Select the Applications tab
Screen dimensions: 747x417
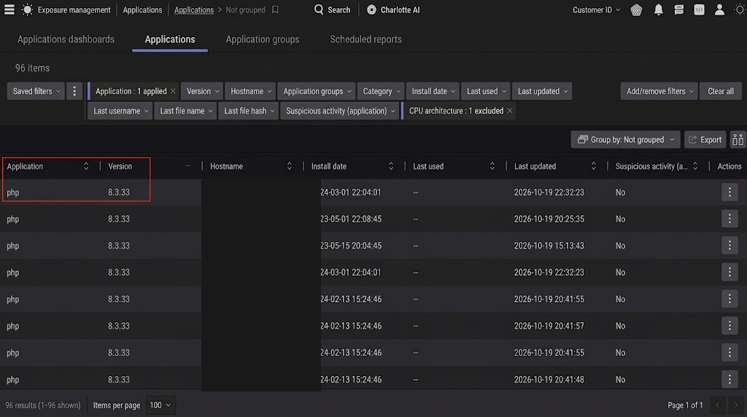coord(169,39)
